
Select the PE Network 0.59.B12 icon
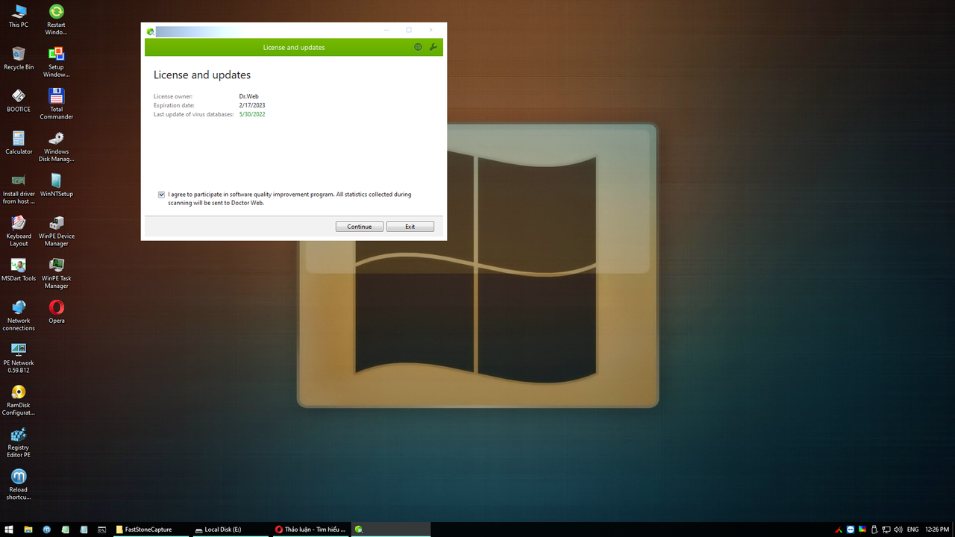(19, 358)
